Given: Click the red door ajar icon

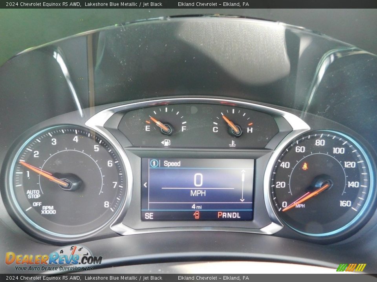Looking at the screenshot, I should pos(196,215).
